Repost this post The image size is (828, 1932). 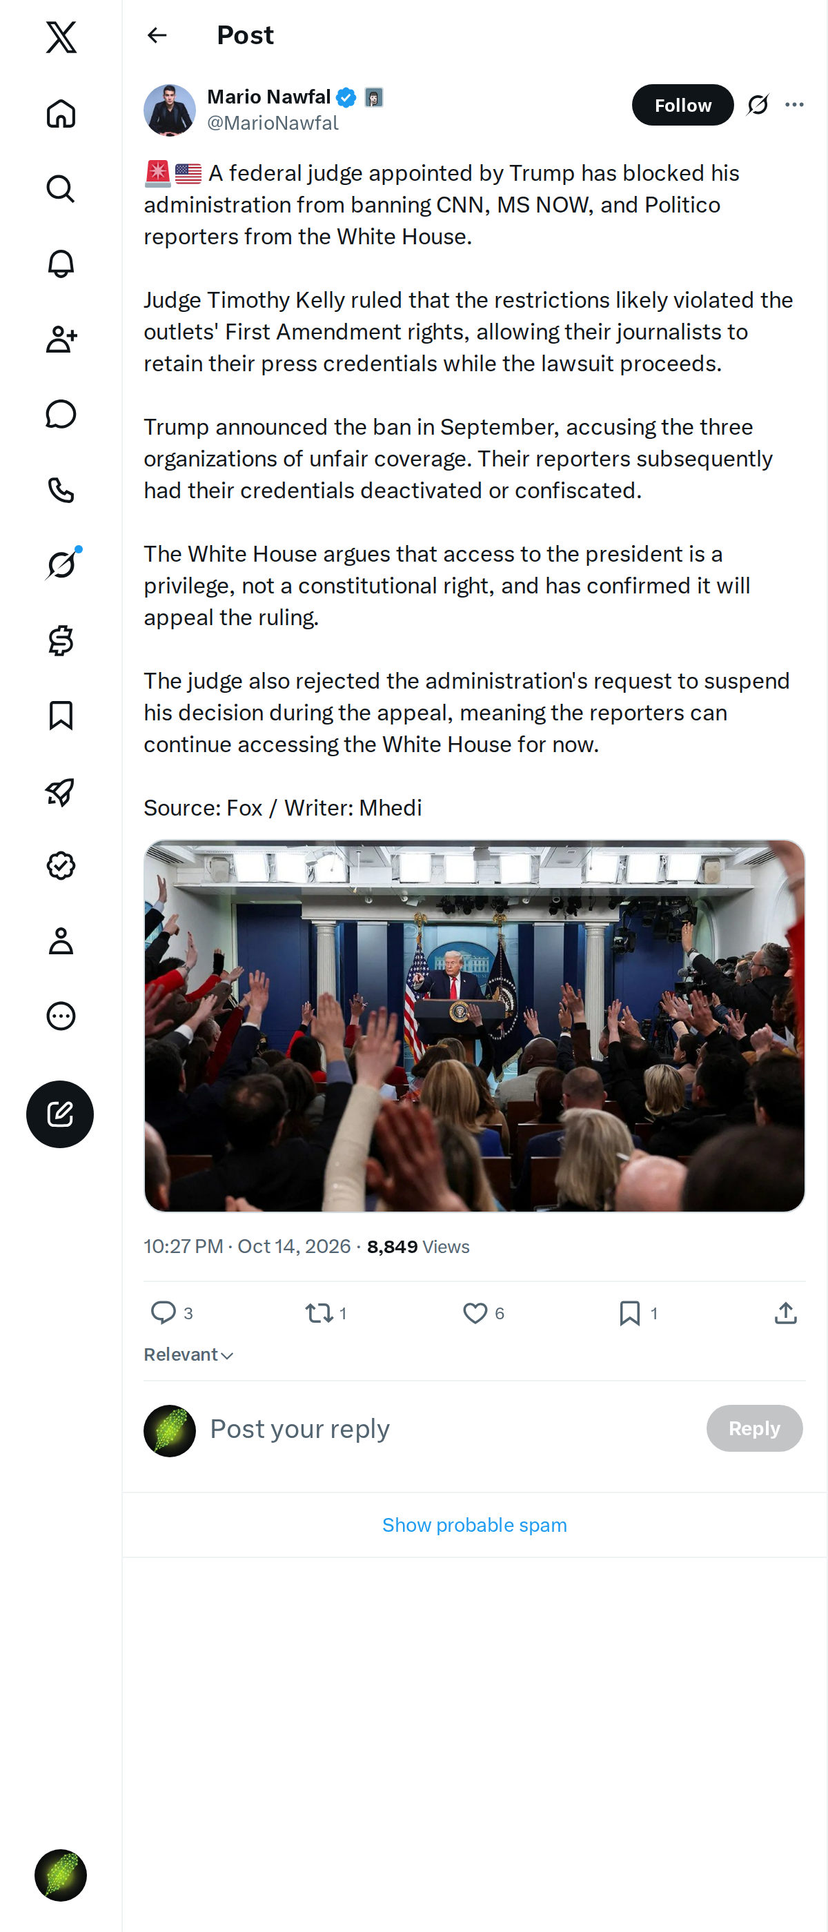coord(319,1312)
